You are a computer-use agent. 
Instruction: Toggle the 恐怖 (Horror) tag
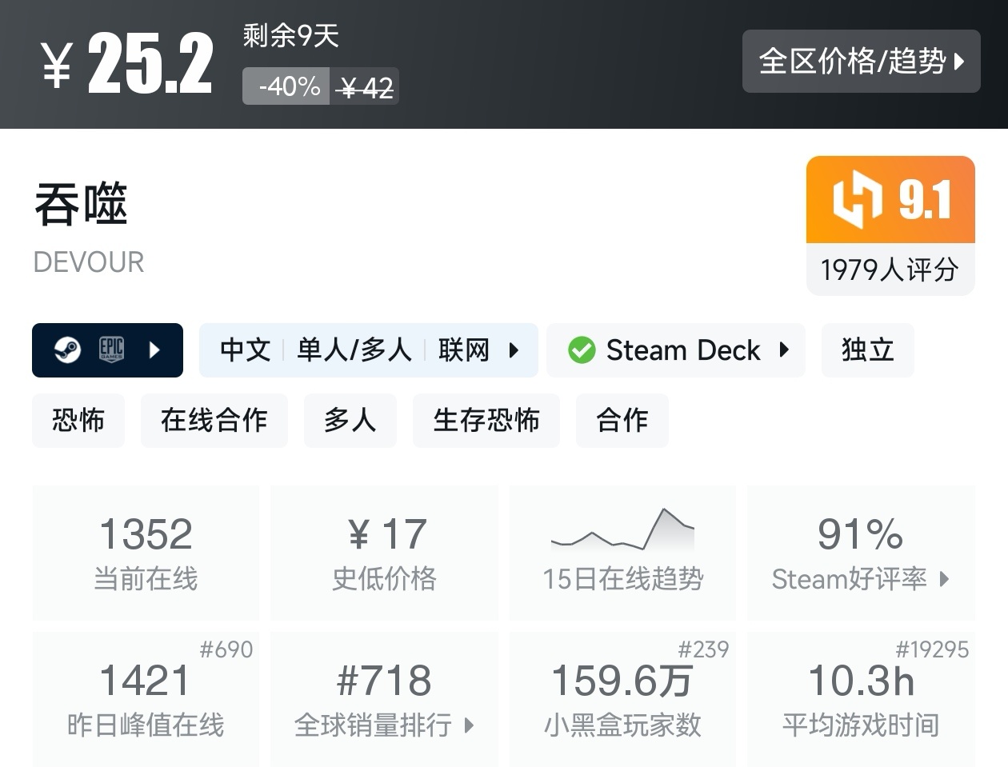[x=78, y=420]
